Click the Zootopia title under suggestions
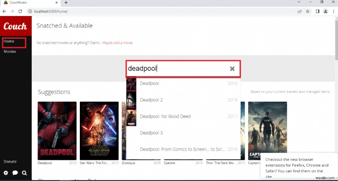Screen dimensions: 338x181 coord(128,163)
